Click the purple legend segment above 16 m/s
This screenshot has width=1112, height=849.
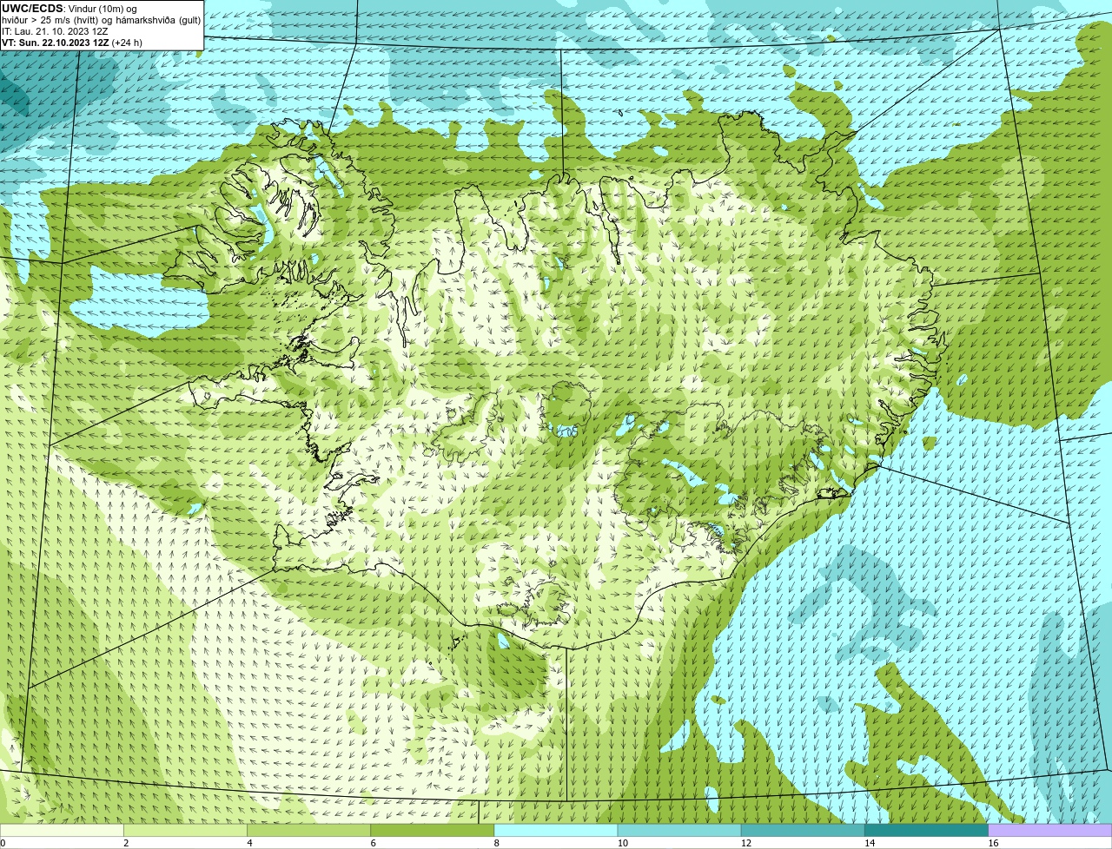(1050, 830)
